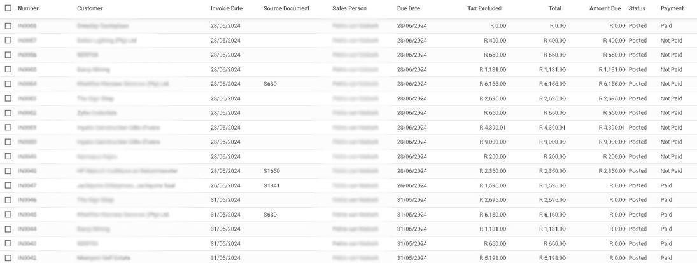Sort invoices by the Total column
This screenshot has height=263, width=697.
click(x=554, y=9)
